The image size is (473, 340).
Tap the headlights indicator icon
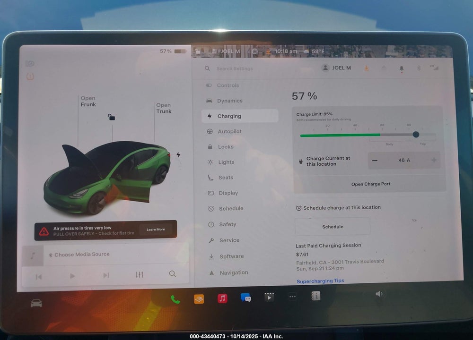coord(30,64)
